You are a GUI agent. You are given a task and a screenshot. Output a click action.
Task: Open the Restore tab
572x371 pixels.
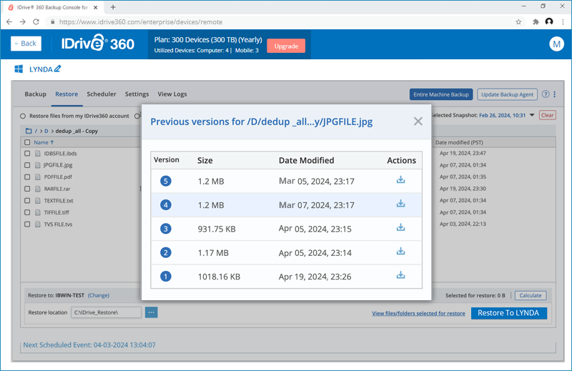point(66,94)
